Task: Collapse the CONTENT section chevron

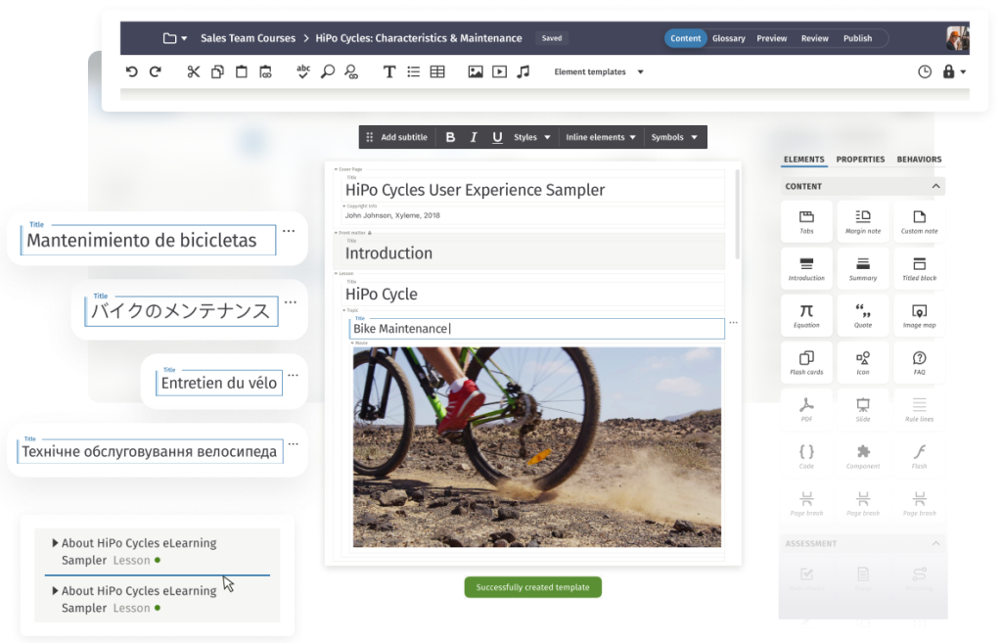Action: click(x=935, y=186)
